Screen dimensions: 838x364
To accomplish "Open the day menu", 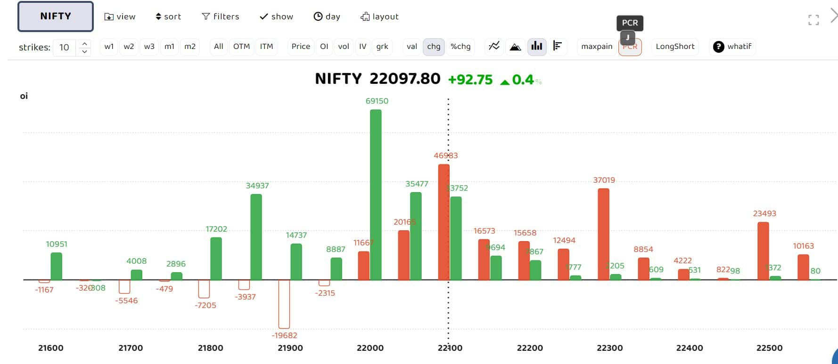I will coord(327,16).
